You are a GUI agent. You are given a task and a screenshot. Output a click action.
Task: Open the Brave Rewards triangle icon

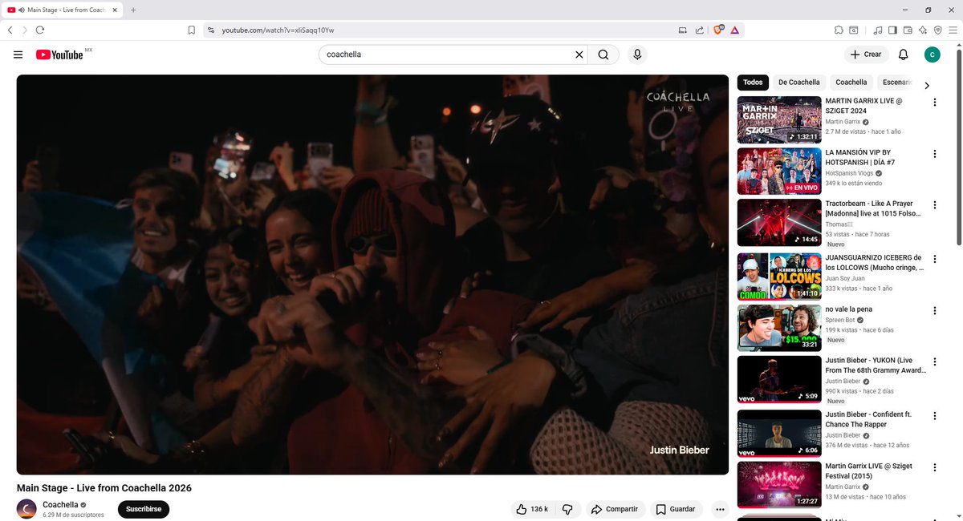pos(734,30)
